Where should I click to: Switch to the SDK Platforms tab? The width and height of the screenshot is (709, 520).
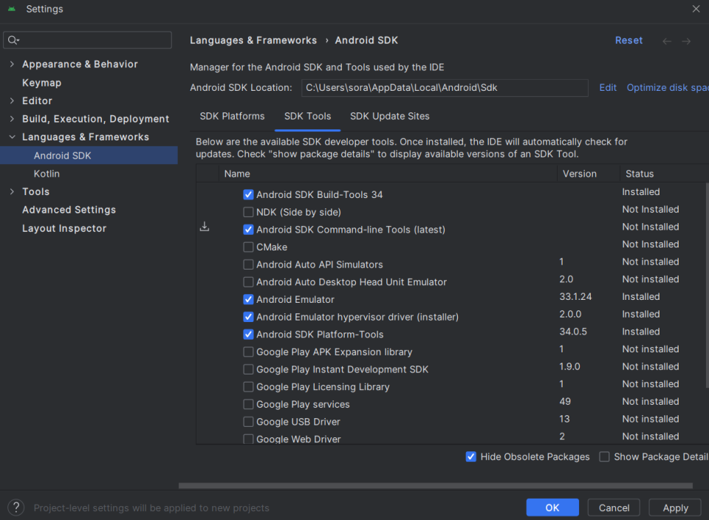(x=232, y=116)
